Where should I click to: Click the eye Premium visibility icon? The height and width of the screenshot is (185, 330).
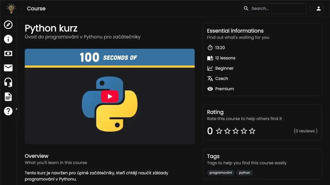coord(210,89)
